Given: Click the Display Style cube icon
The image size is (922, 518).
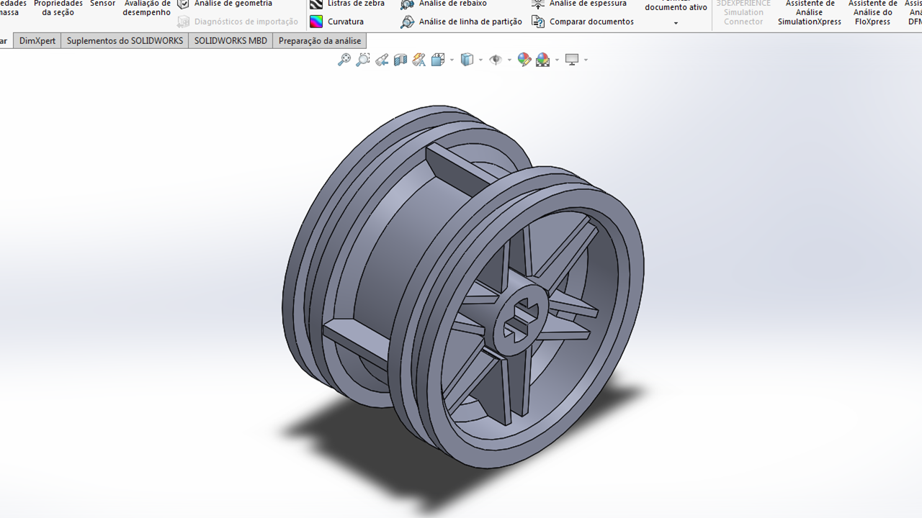Looking at the screenshot, I should [467, 60].
